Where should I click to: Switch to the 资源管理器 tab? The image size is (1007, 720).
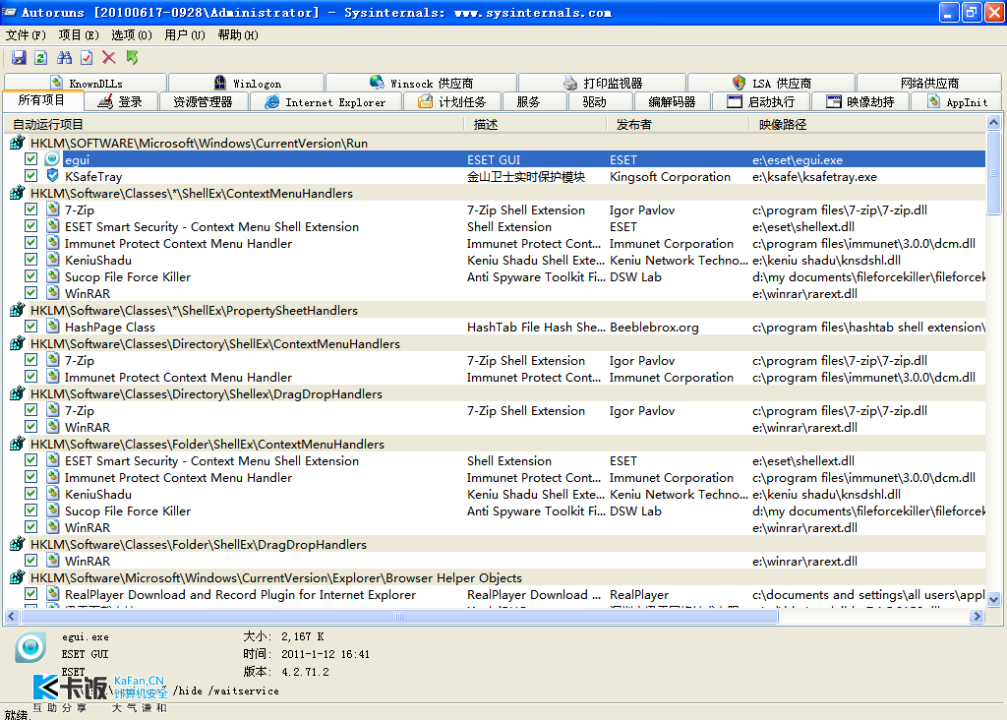(x=203, y=101)
